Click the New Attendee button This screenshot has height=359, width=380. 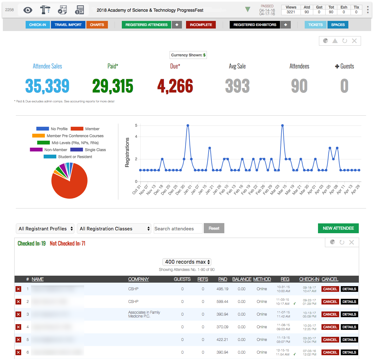click(338, 228)
